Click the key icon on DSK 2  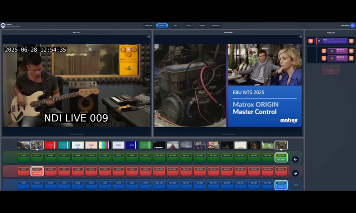(332, 59)
